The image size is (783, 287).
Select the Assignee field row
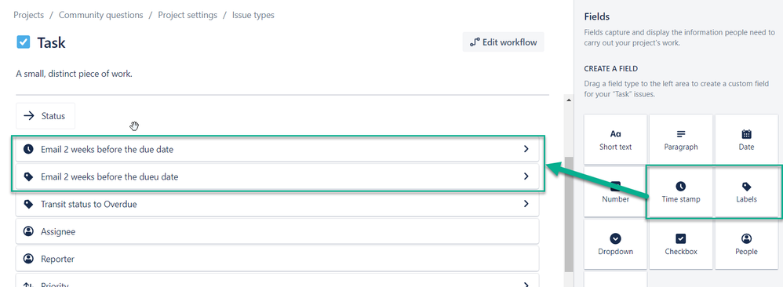click(x=277, y=231)
